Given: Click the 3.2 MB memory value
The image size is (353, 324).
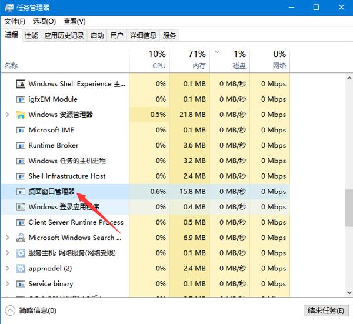Looking at the screenshot, I should [195, 161].
